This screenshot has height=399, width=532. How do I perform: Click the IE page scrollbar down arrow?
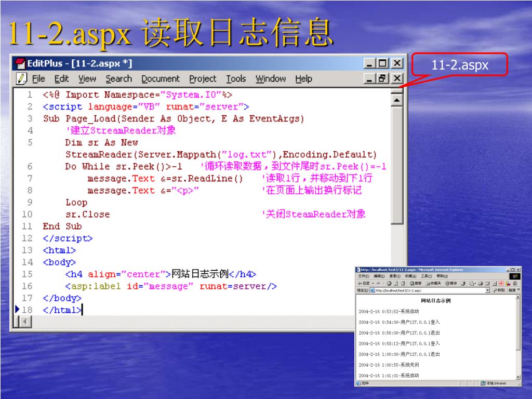click(518, 377)
